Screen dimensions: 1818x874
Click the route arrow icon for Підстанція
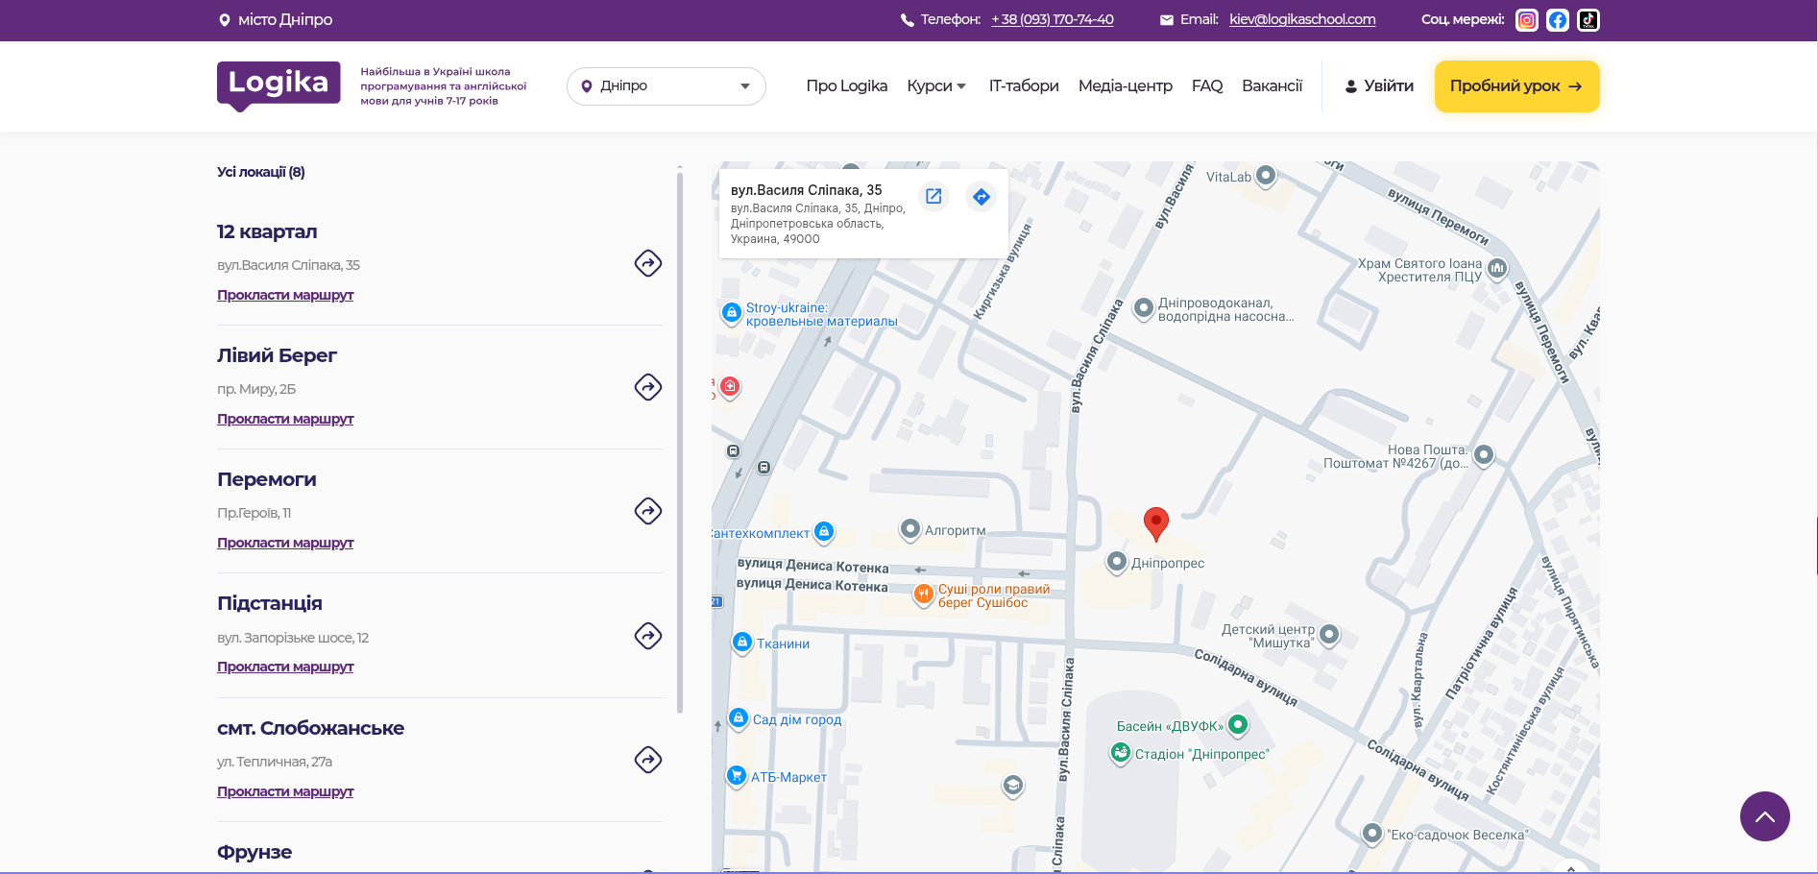[x=648, y=636]
